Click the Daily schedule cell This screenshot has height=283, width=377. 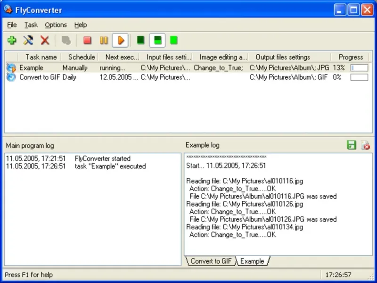69,77
